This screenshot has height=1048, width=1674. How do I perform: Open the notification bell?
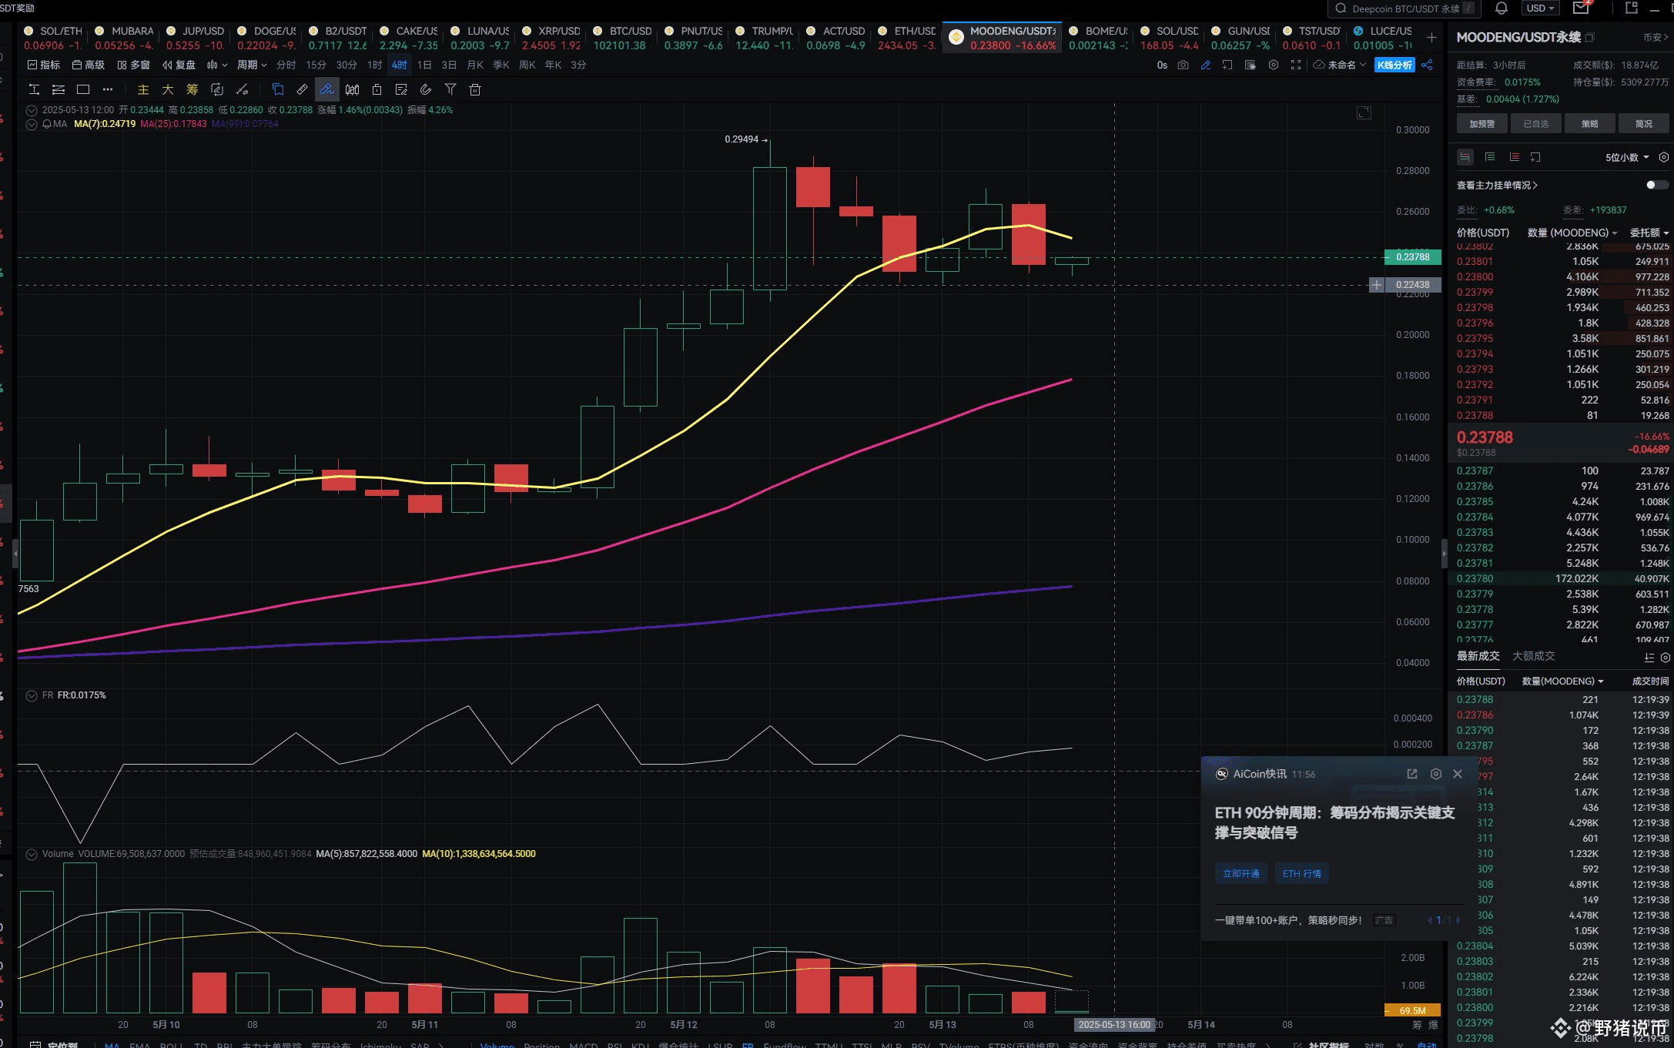click(1502, 8)
